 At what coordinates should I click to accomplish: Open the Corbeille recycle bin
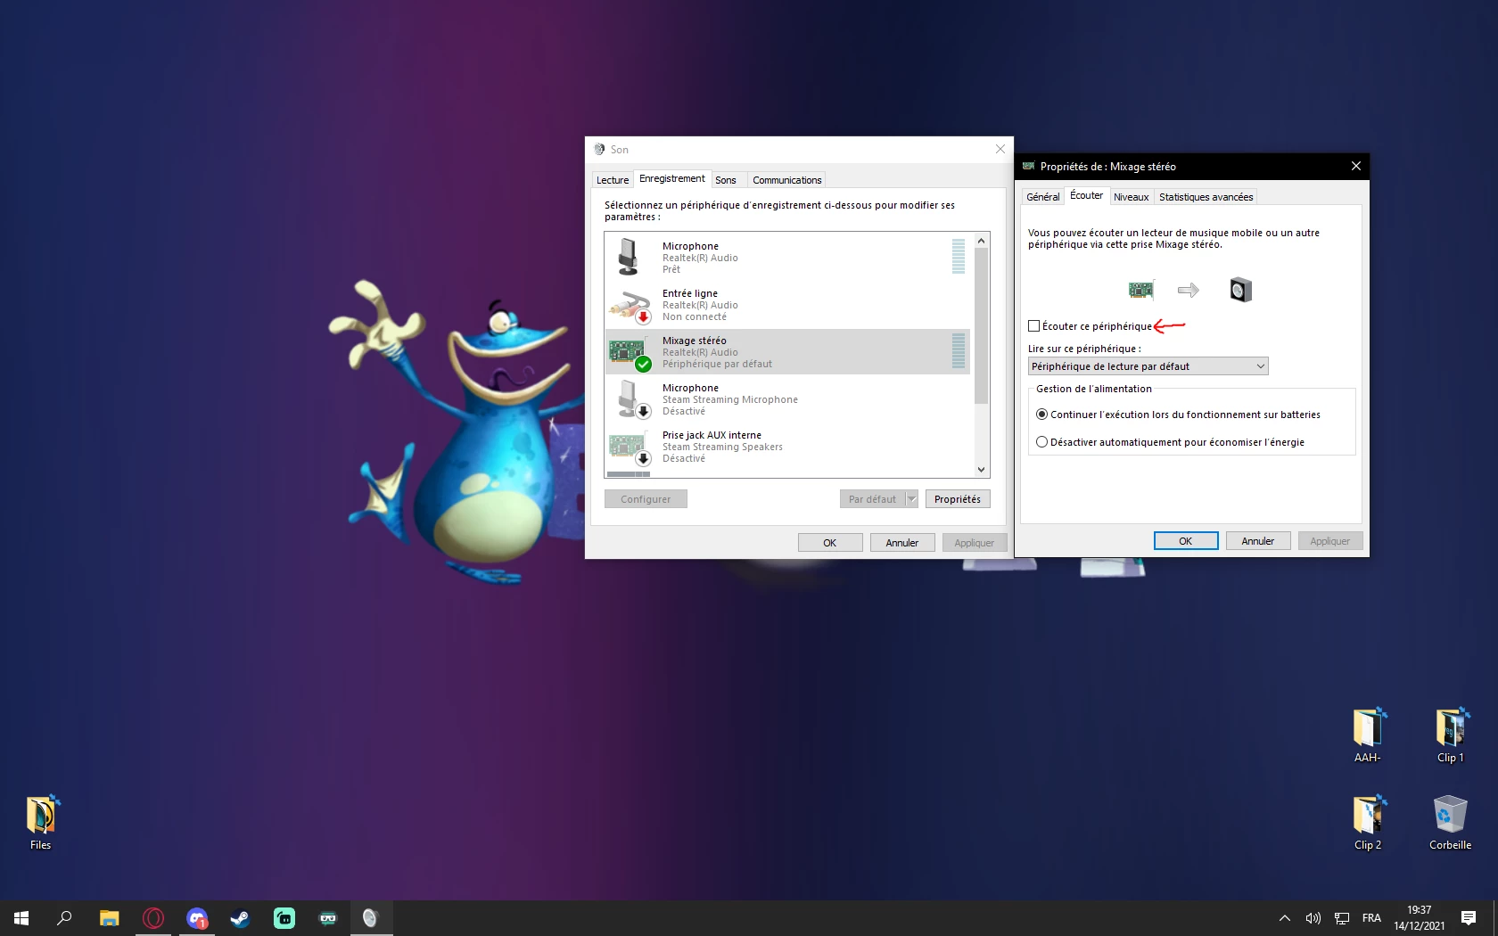[1450, 823]
